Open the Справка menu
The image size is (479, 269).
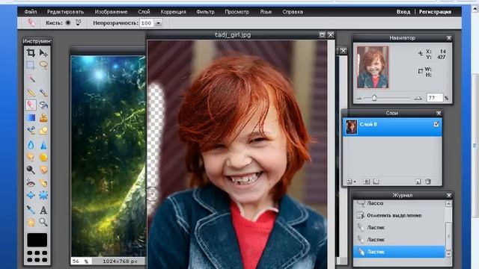(x=293, y=12)
